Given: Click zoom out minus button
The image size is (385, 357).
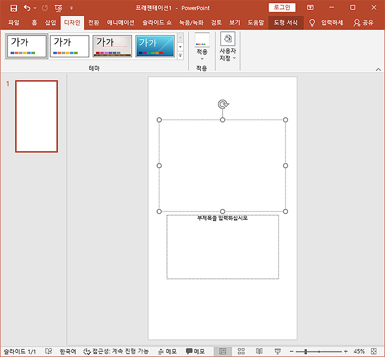Looking at the screenshot, I should click(x=291, y=352).
